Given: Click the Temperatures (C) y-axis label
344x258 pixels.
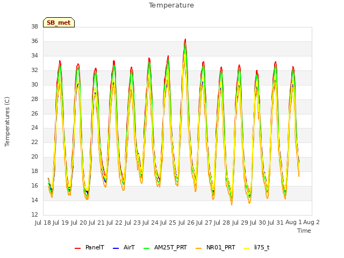Looking at the screenshot, I should pos(7,121).
